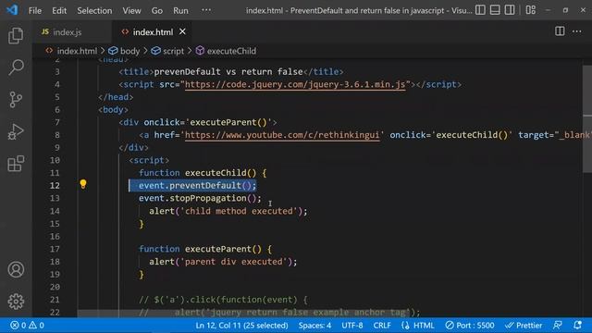The width and height of the screenshot is (592, 333).
Task: Click the feedback icon in status bar
Action: 557,325
